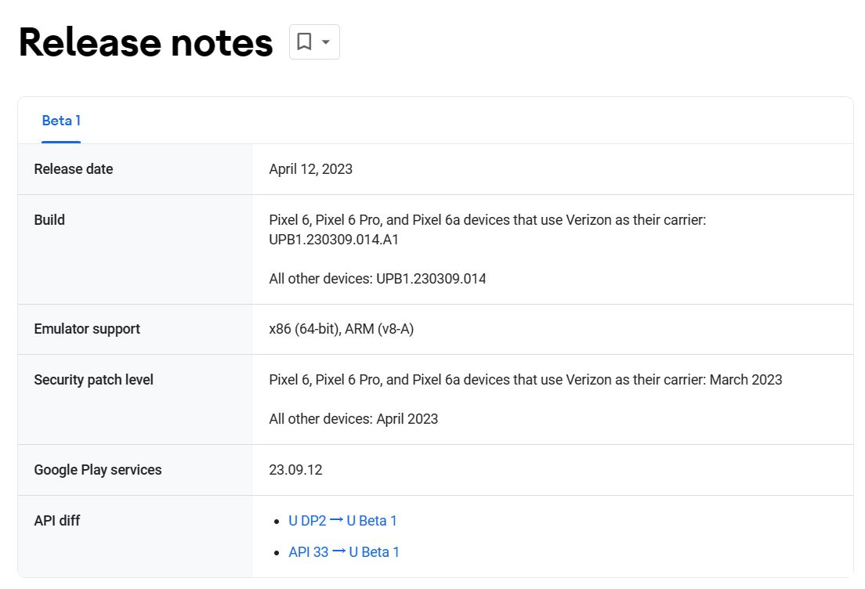Click the Emulator support row label
865x589 pixels.
point(87,329)
